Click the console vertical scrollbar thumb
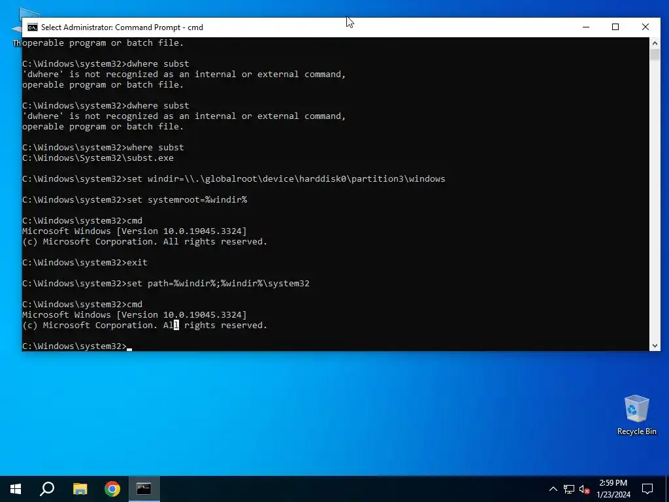This screenshot has width=669, height=502. pyautogui.click(x=655, y=54)
